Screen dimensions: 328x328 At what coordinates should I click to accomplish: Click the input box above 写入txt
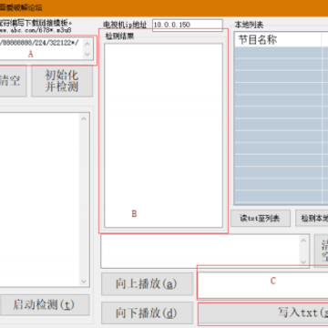(x=263, y=284)
